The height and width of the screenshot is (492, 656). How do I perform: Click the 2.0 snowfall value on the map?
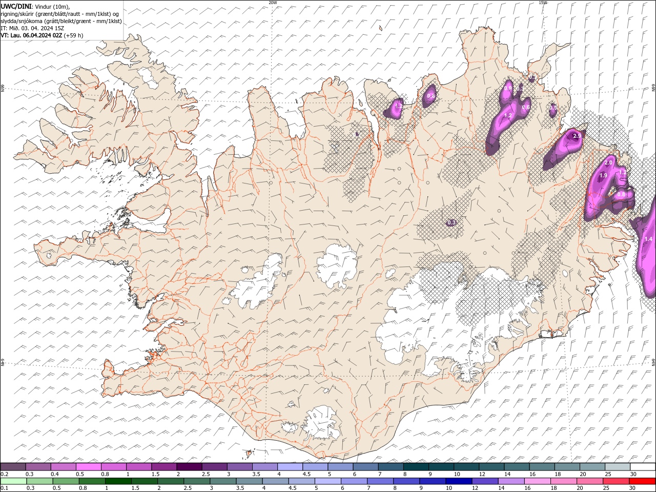pos(608,162)
